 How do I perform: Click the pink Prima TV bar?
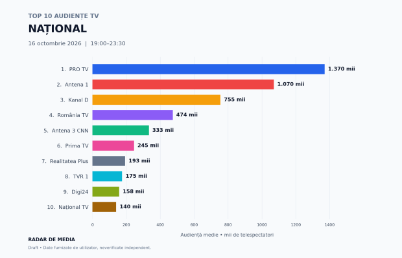[x=113, y=145]
